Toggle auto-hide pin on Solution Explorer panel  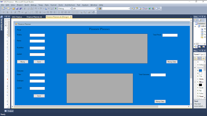click(x=202, y=16)
